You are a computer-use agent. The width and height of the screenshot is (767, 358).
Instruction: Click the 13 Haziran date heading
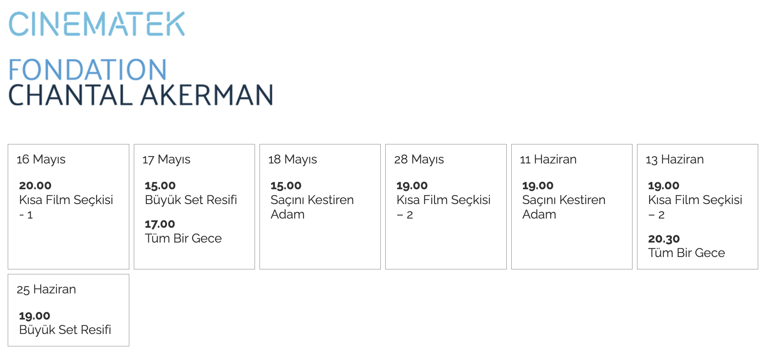pos(675,160)
